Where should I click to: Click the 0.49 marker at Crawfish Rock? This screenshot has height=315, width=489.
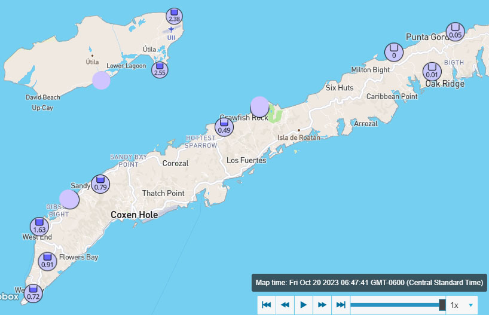pyautogui.click(x=224, y=127)
